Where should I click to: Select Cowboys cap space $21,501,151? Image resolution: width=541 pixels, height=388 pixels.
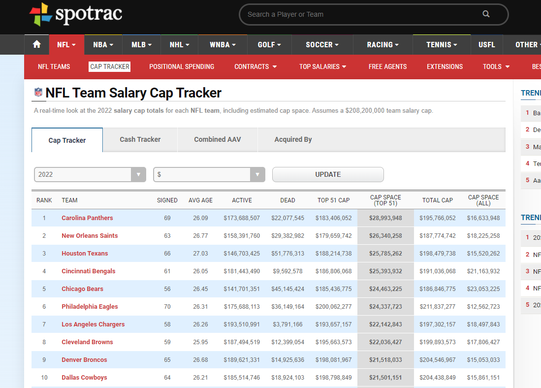click(x=385, y=377)
